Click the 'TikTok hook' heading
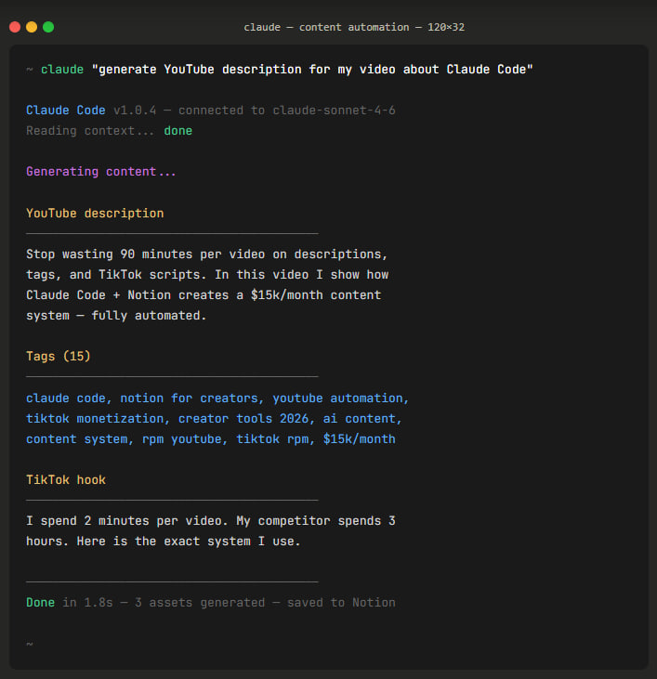Viewport: 657px width, 679px height. point(66,480)
